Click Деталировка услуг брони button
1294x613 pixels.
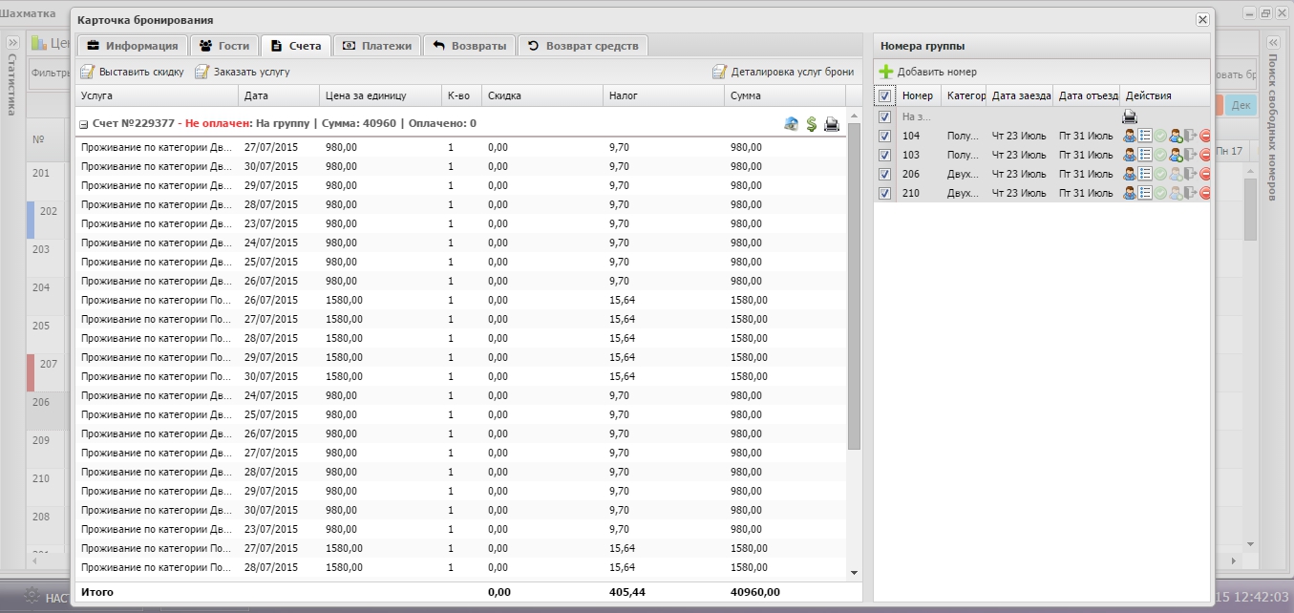tap(783, 72)
